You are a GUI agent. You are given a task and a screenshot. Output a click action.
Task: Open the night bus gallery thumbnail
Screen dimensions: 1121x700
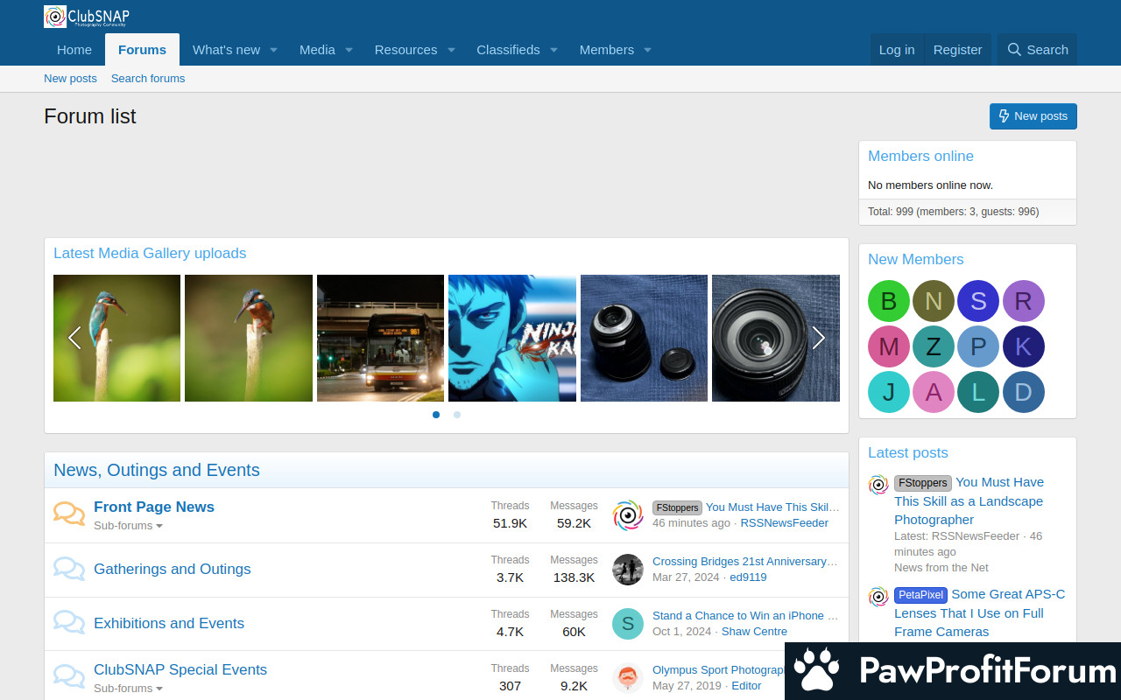tap(380, 338)
